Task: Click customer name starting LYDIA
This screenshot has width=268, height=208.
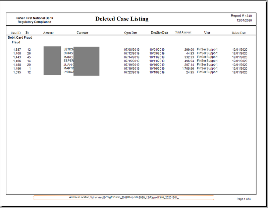Action: pyautogui.click(x=68, y=72)
